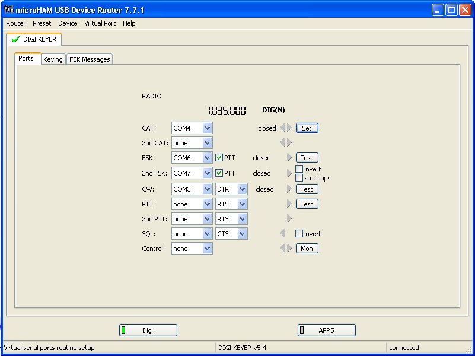
Task: Click the right arrow indicator in the FSK row
Action: pyautogui.click(x=289, y=158)
